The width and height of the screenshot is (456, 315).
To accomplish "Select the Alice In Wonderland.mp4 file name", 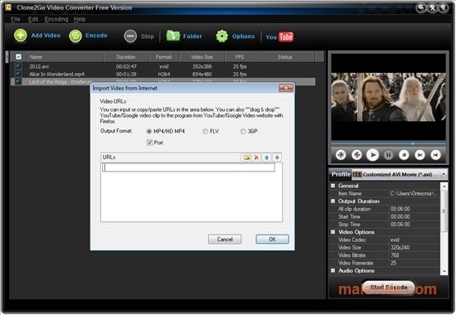I will point(56,74).
